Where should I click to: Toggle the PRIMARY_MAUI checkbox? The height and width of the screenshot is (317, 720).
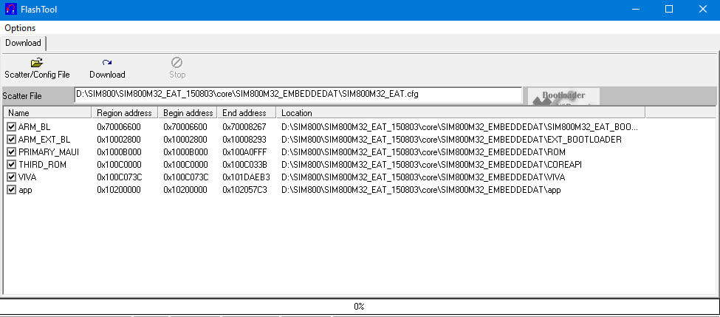tap(12, 152)
